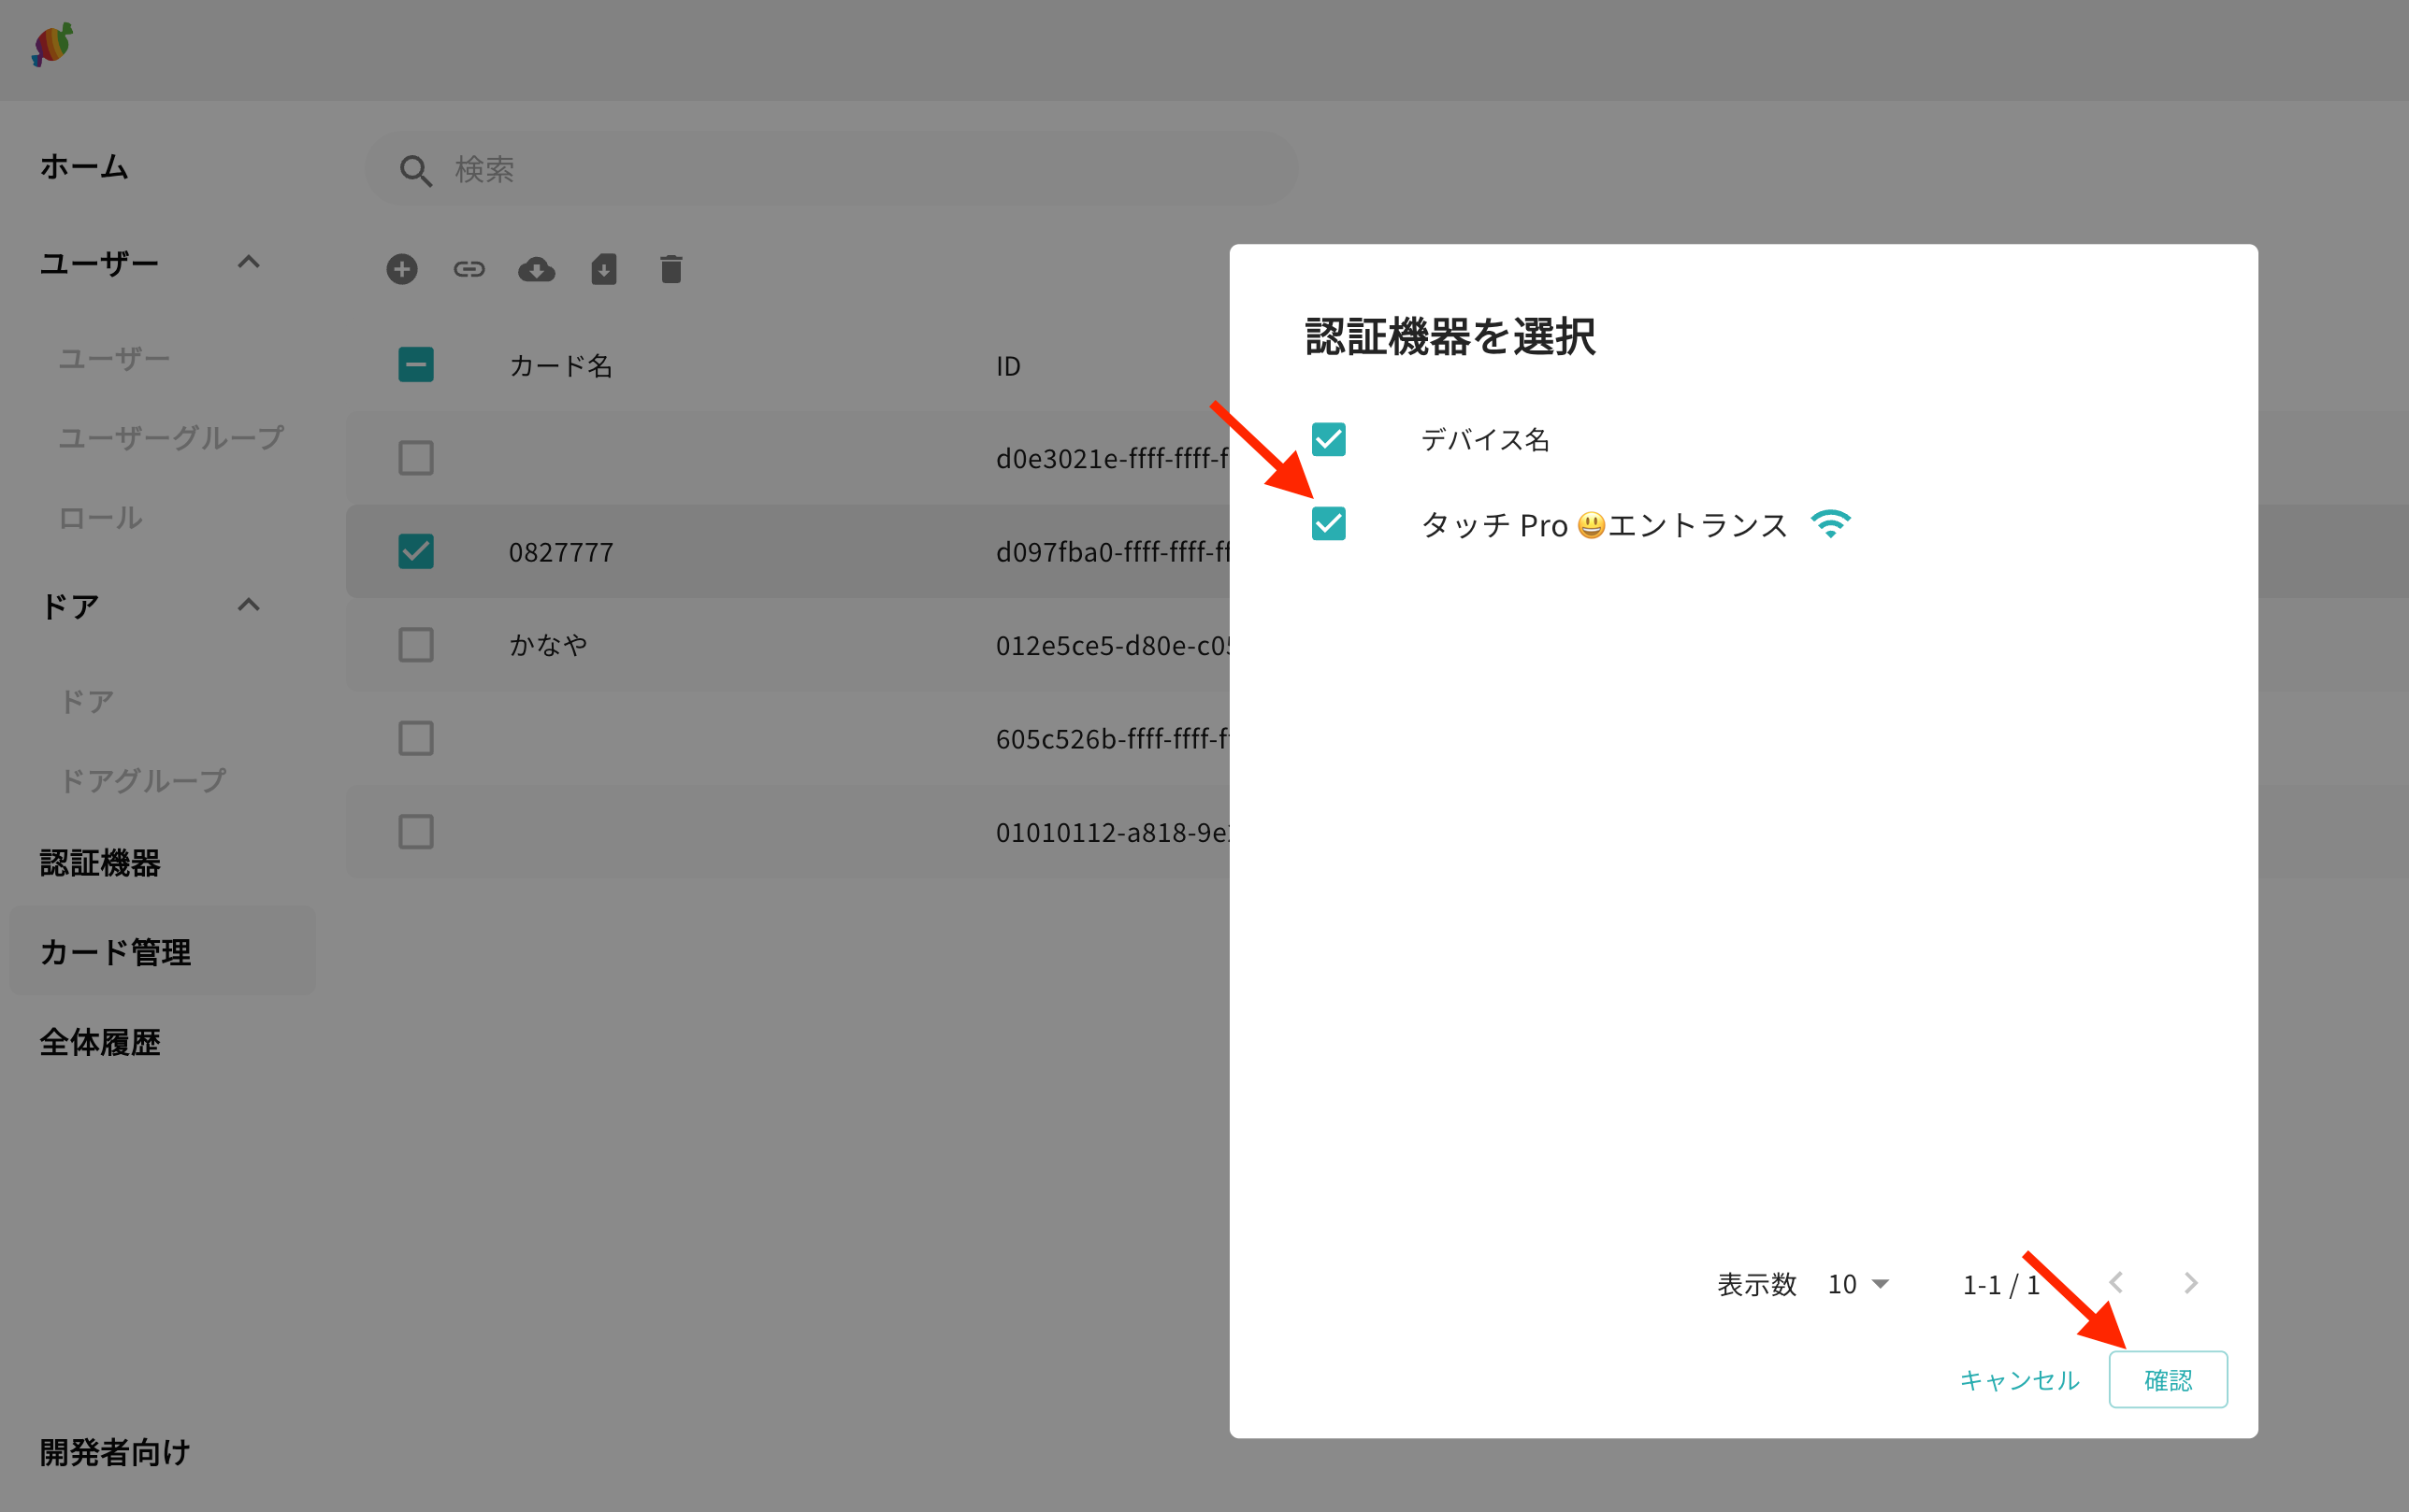Click the file import icon

(x=603, y=269)
